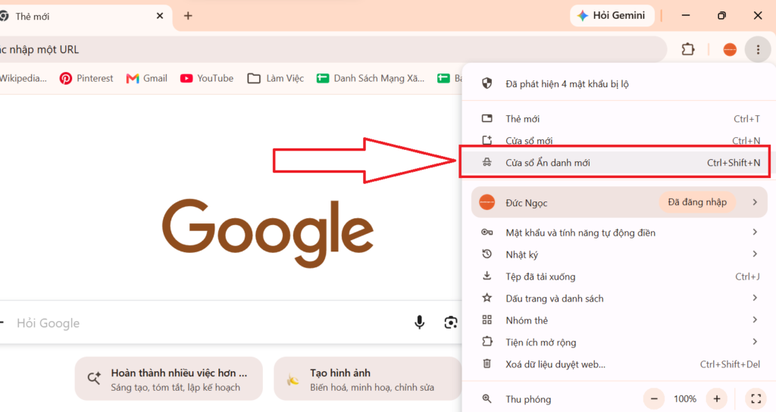Image resolution: width=776 pixels, height=412 pixels.
Task: Open Google Lens camera search icon
Action: click(450, 323)
